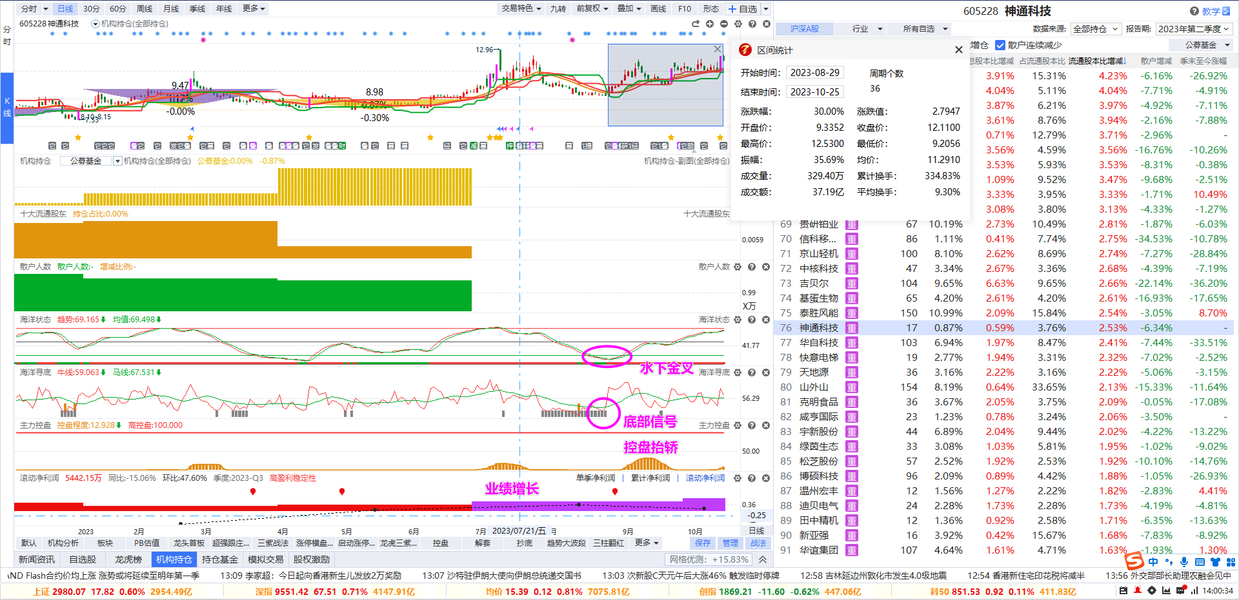Close the 海洋状态 indicator panel
The height and width of the screenshot is (600, 1239).
click(x=766, y=320)
